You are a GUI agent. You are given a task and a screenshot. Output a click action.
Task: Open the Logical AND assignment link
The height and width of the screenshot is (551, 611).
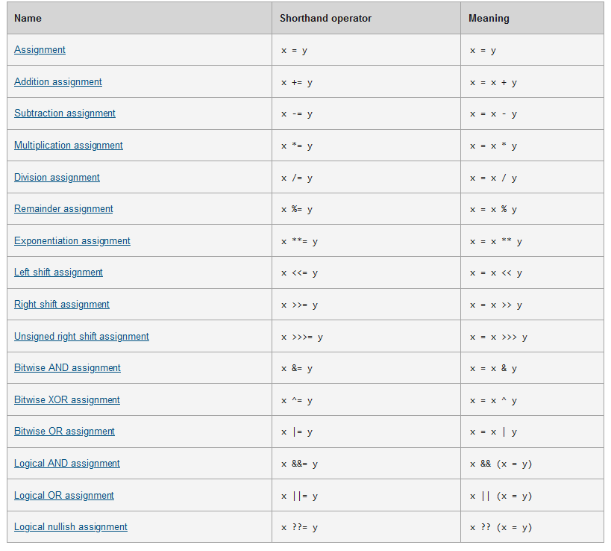[67, 464]
